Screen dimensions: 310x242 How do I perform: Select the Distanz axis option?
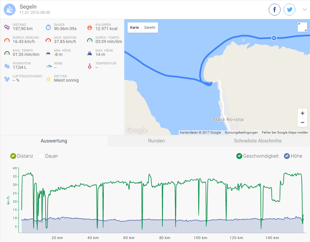[x=13, y=156]
